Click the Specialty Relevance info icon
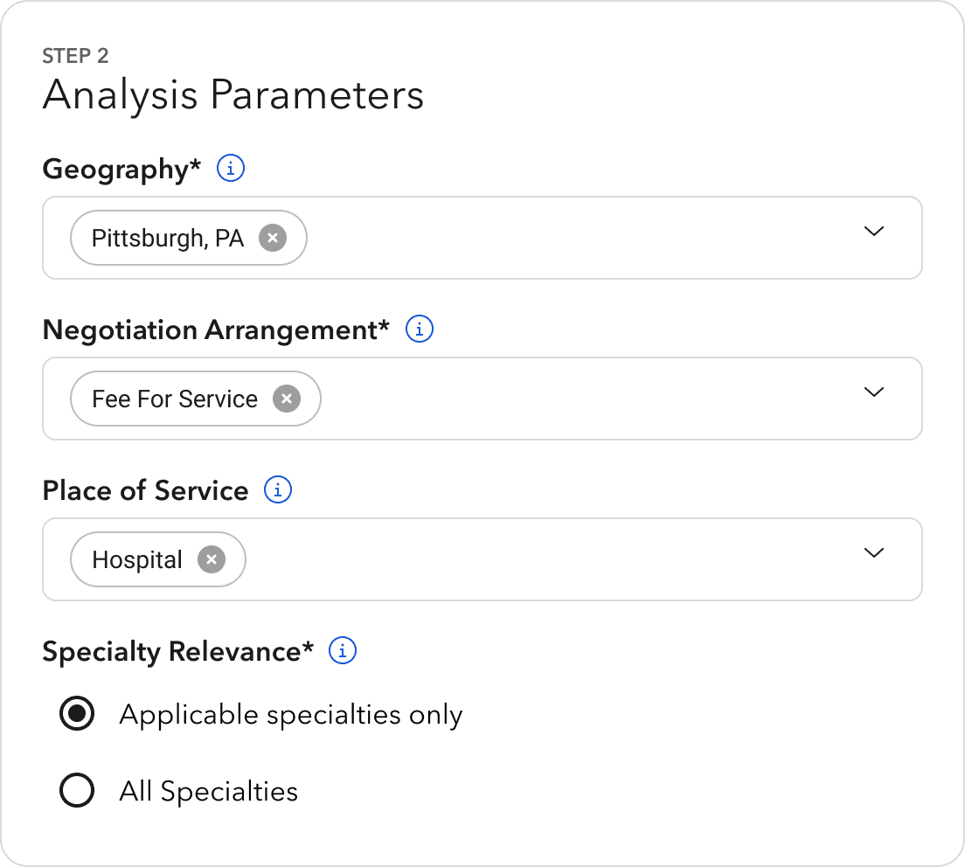The height and width of the screenshot is (867, 965). (x=343, y=651)
